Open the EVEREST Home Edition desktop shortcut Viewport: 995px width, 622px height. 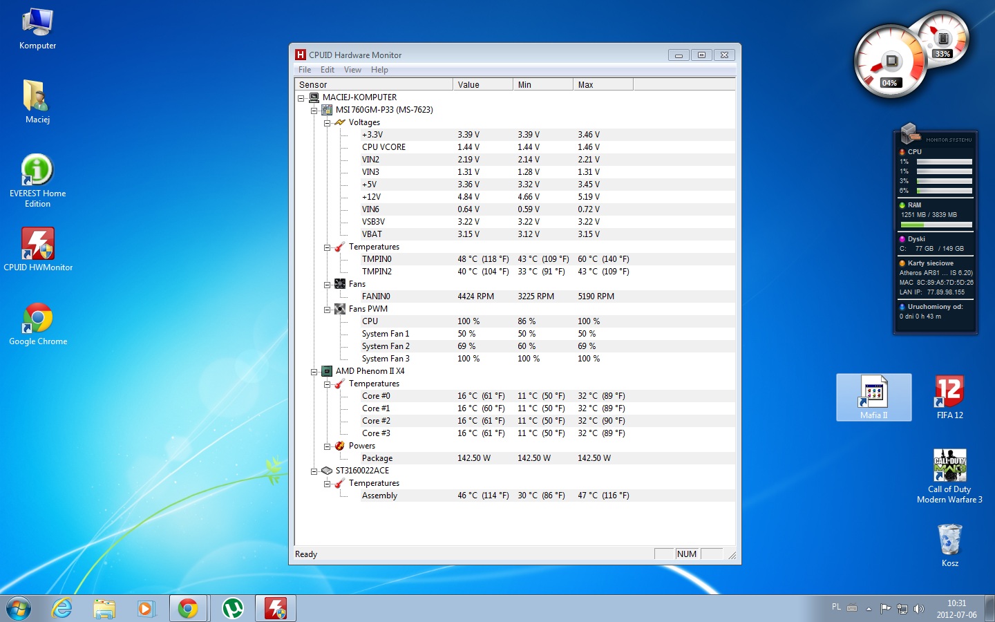(37, 171)
